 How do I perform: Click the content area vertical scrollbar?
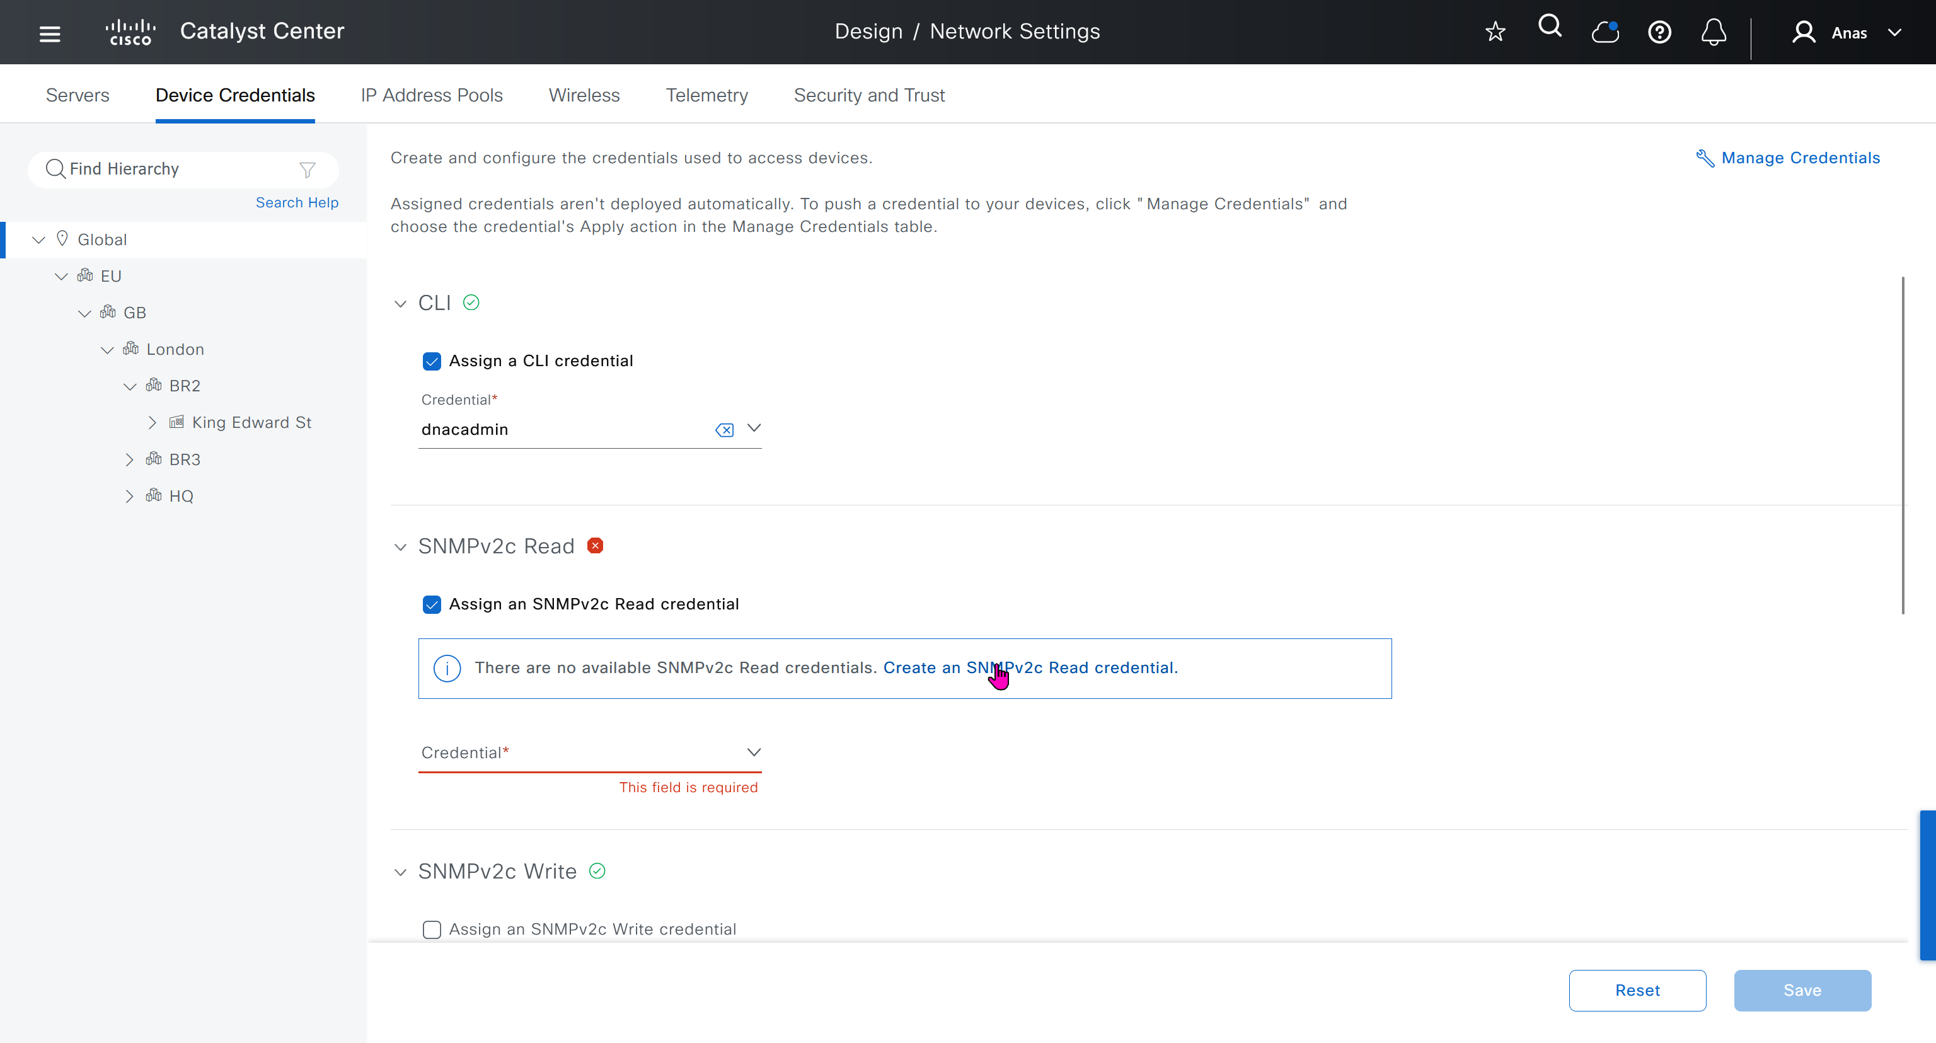[1903, 445]
